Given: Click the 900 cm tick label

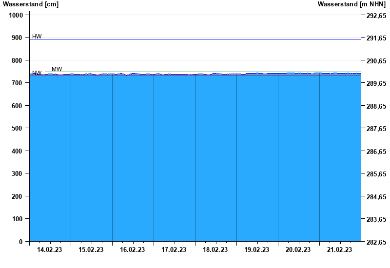Looking at the screenshot, I should [18, 38].
